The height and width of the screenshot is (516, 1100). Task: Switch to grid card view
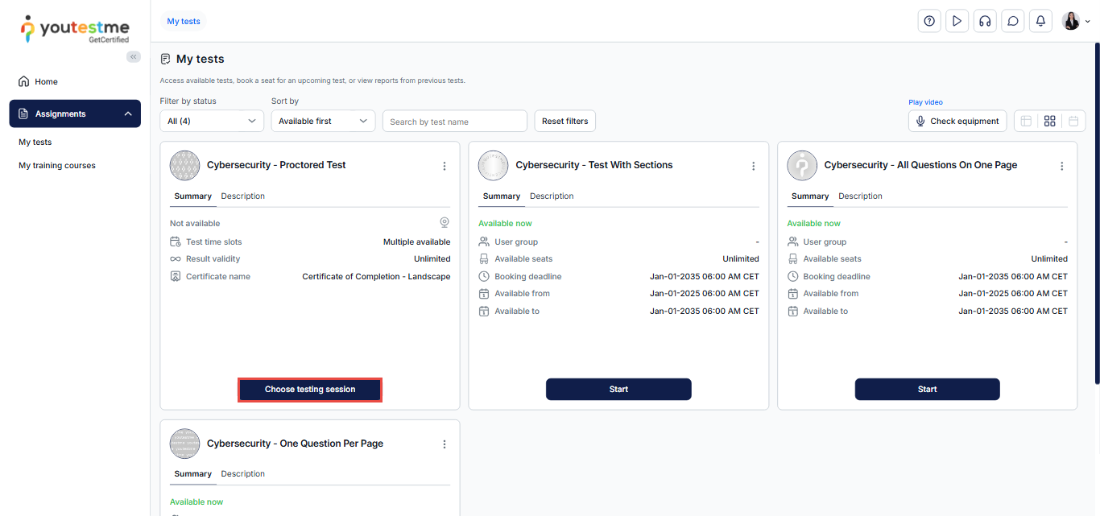tap(1049, 122)
